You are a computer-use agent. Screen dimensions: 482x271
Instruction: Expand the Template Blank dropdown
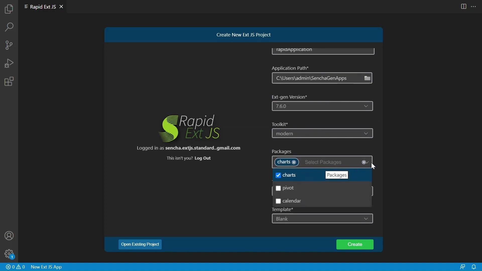366,219
